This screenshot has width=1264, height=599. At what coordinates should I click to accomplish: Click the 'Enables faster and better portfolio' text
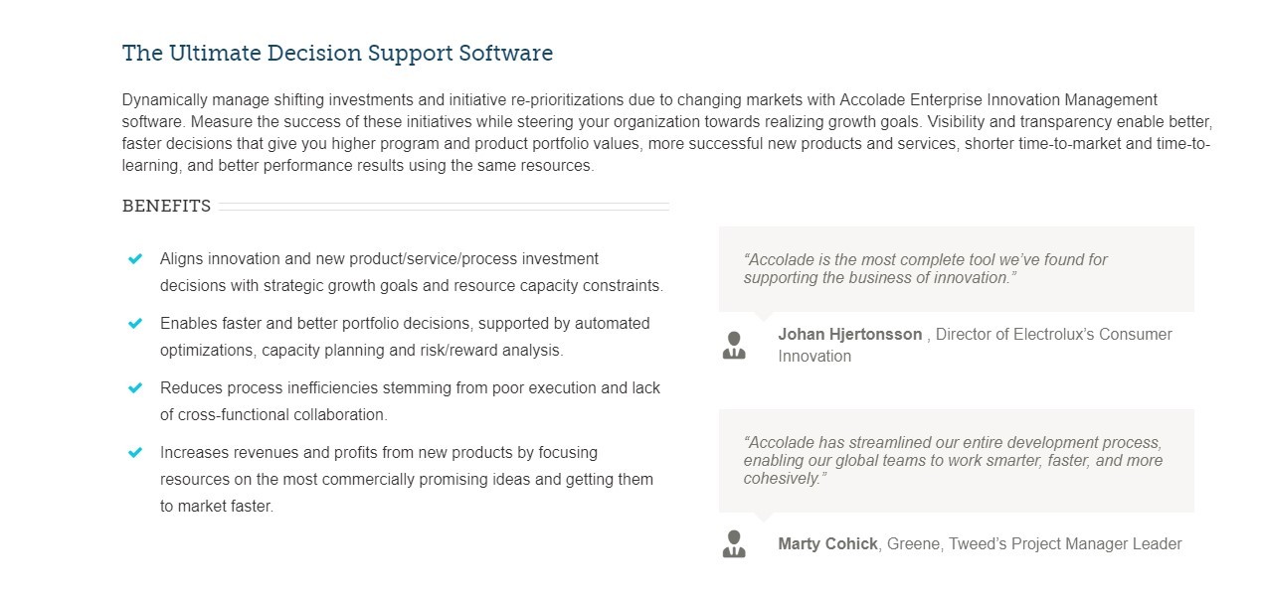405,337
